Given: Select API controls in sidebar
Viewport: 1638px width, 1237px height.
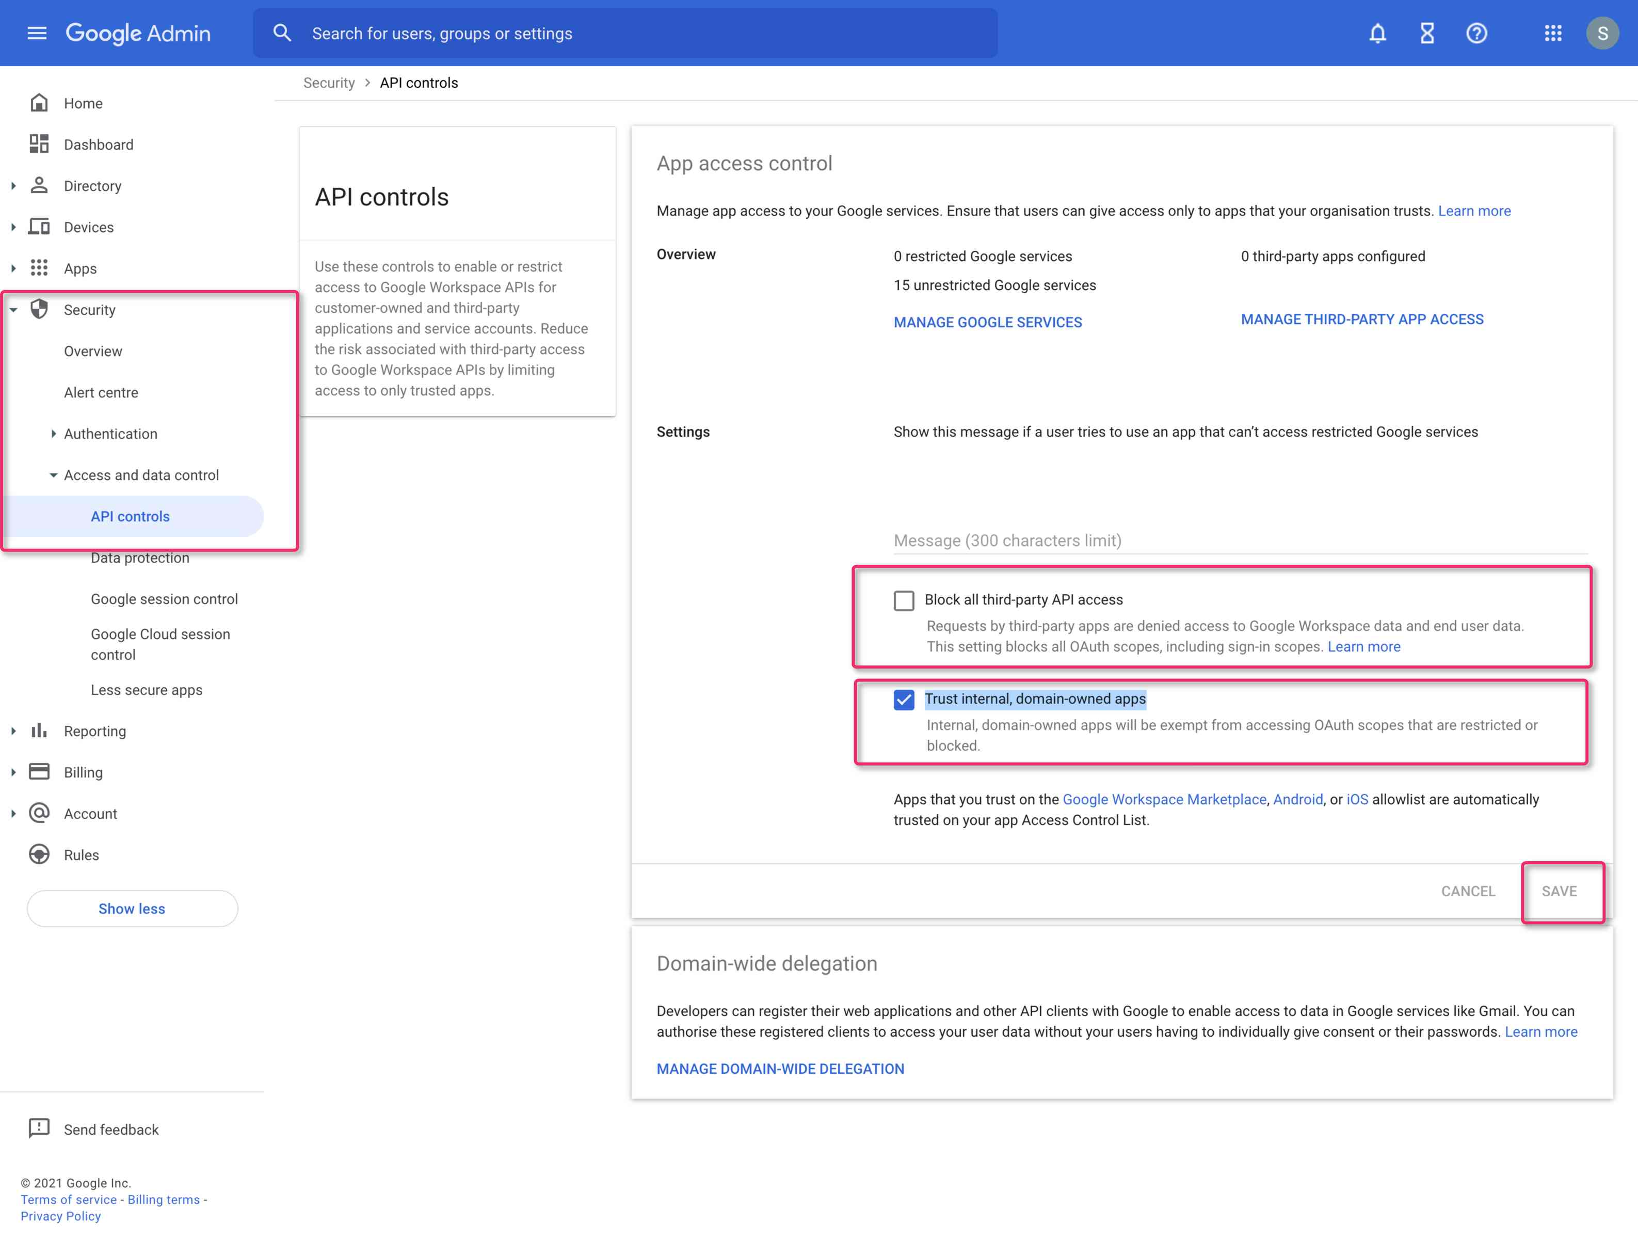Looking at the screenshot, I should [x=131, y=516].
